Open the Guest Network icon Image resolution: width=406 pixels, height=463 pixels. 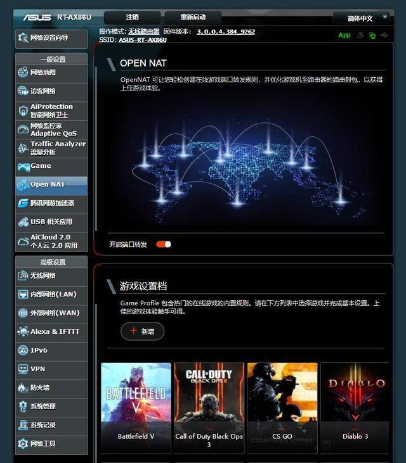click(23, 91)
